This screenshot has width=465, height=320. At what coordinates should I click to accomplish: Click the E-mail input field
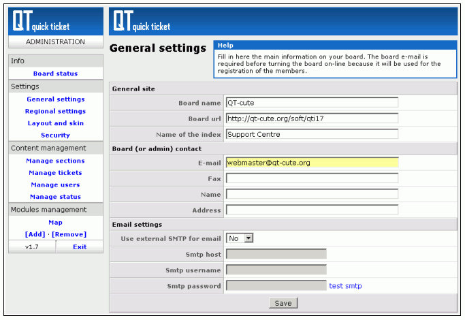click(312, 163)
